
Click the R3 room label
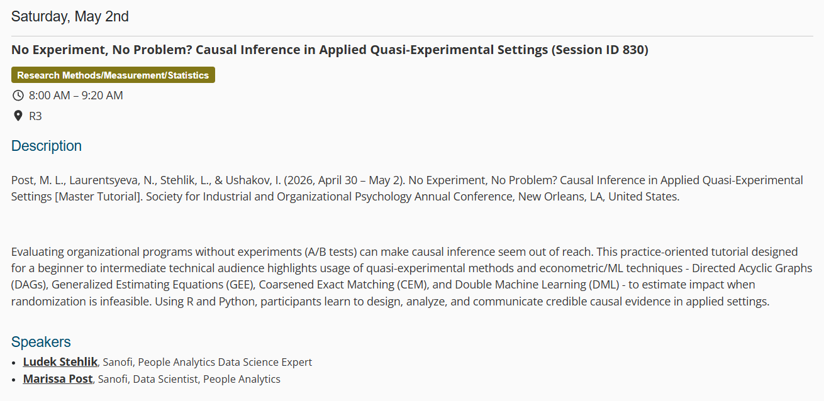point(36,116)
